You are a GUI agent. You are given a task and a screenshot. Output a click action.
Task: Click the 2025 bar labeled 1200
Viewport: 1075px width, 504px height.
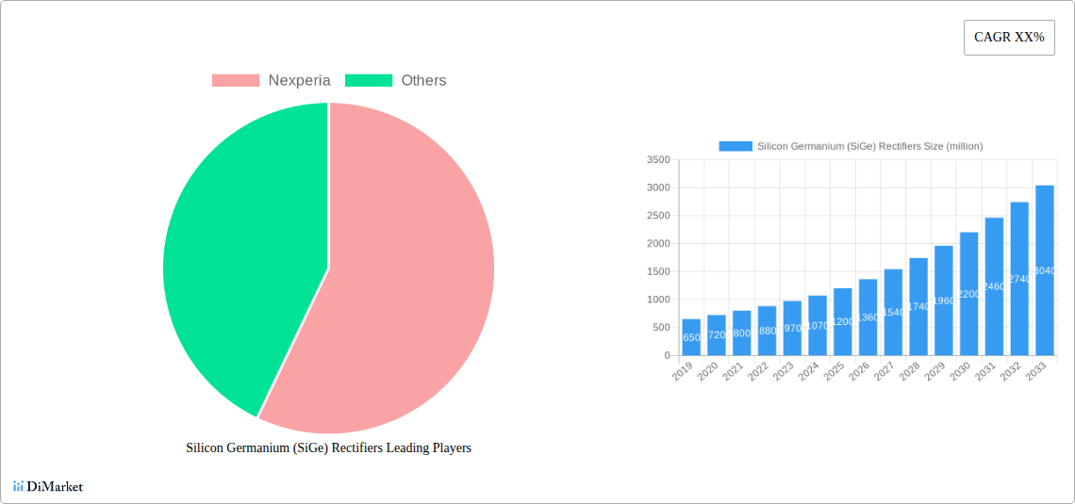pos(843,322)
